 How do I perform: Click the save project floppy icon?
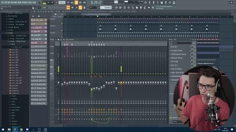tap(162, 3)
